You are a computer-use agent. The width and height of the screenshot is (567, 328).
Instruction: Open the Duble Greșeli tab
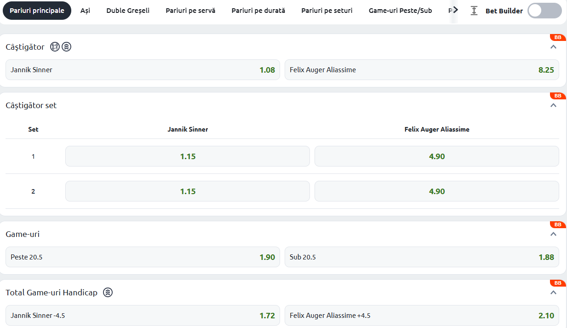pyautogui.click(x=128, y=11)
